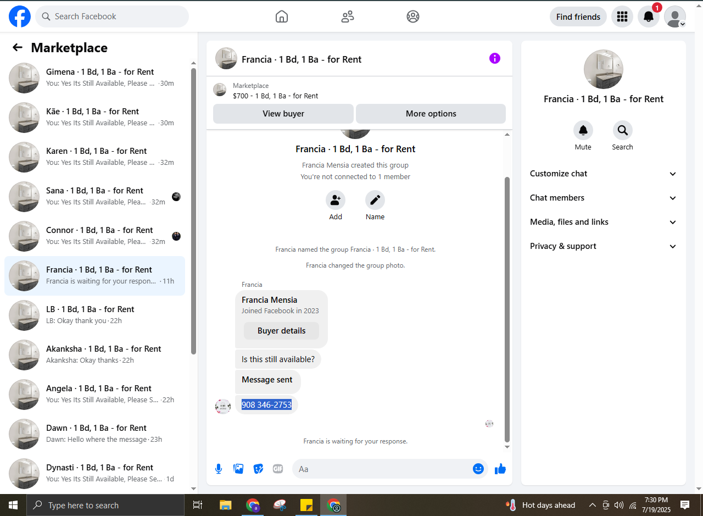This screenshot has height=516, width=703.
Task: Expand the Customize chat section
Action: [604, 174]
